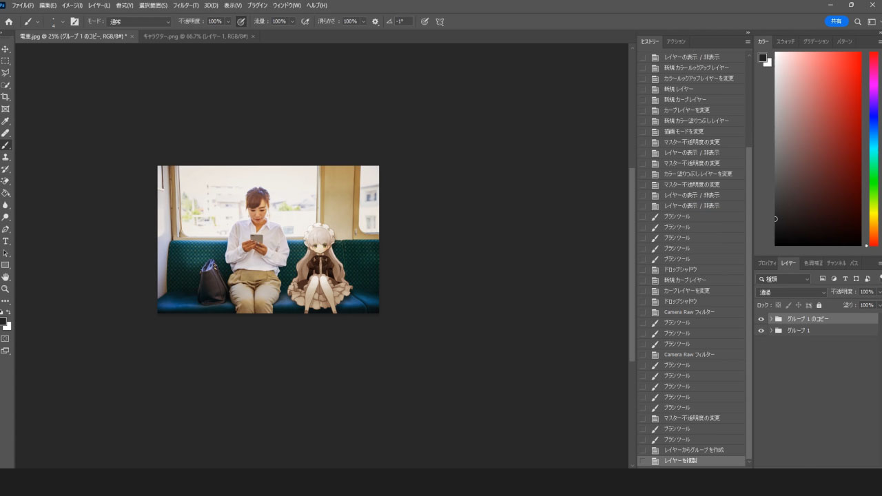Viewport: 882px width, 496px height.
Task: Select the Brush tool in left toolbar
Action: coord(6,145)
